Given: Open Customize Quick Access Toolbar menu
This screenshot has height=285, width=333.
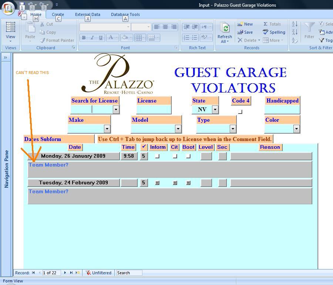Looking at the screenshot, I should 57,5.
